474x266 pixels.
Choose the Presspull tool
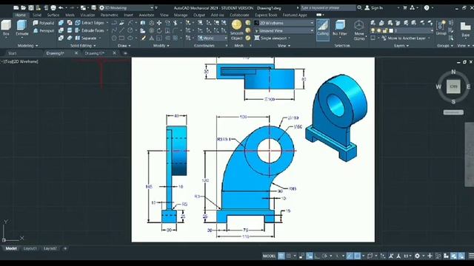click(44, 30)
